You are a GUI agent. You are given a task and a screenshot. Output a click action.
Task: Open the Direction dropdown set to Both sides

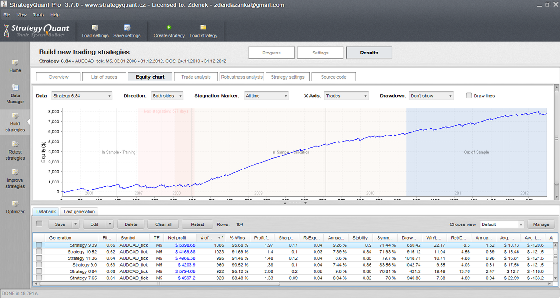tap(168, 96)
